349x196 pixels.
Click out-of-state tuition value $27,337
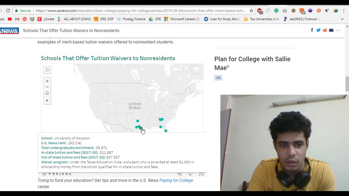point(113,157)
